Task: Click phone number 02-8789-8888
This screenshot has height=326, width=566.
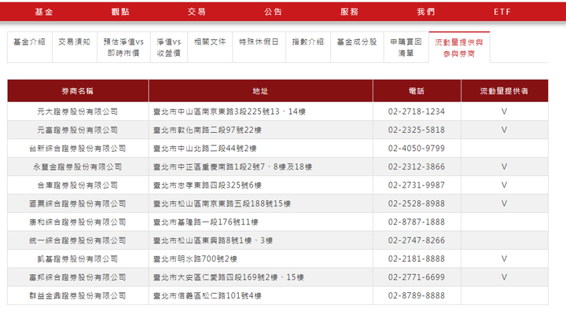Action: (417, 295)
